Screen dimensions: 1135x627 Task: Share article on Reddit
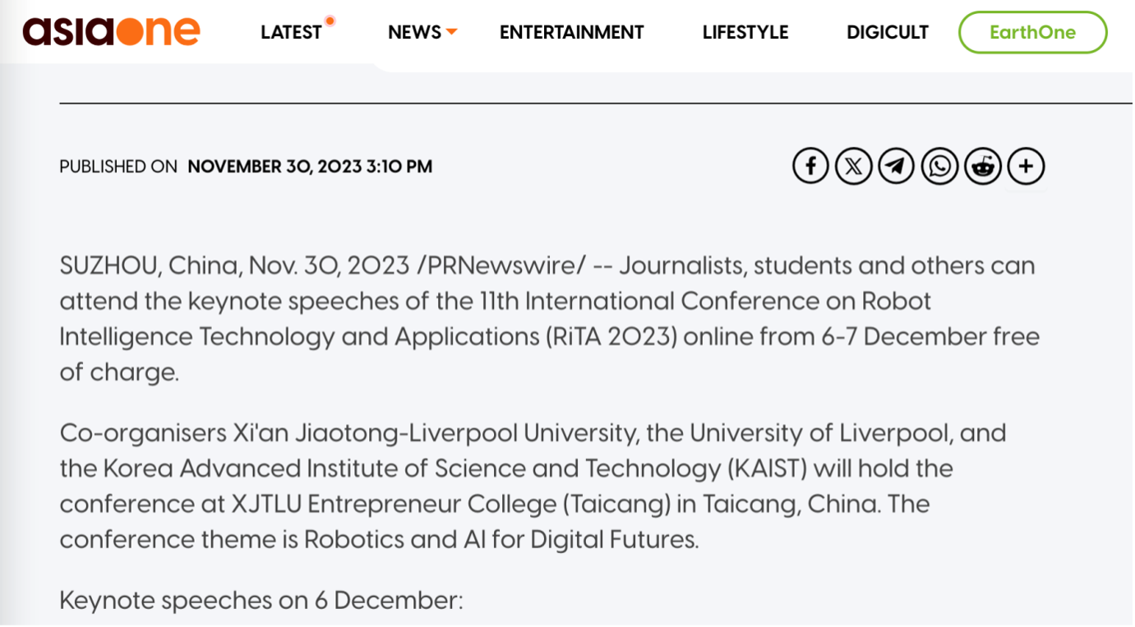coord(983,167)
